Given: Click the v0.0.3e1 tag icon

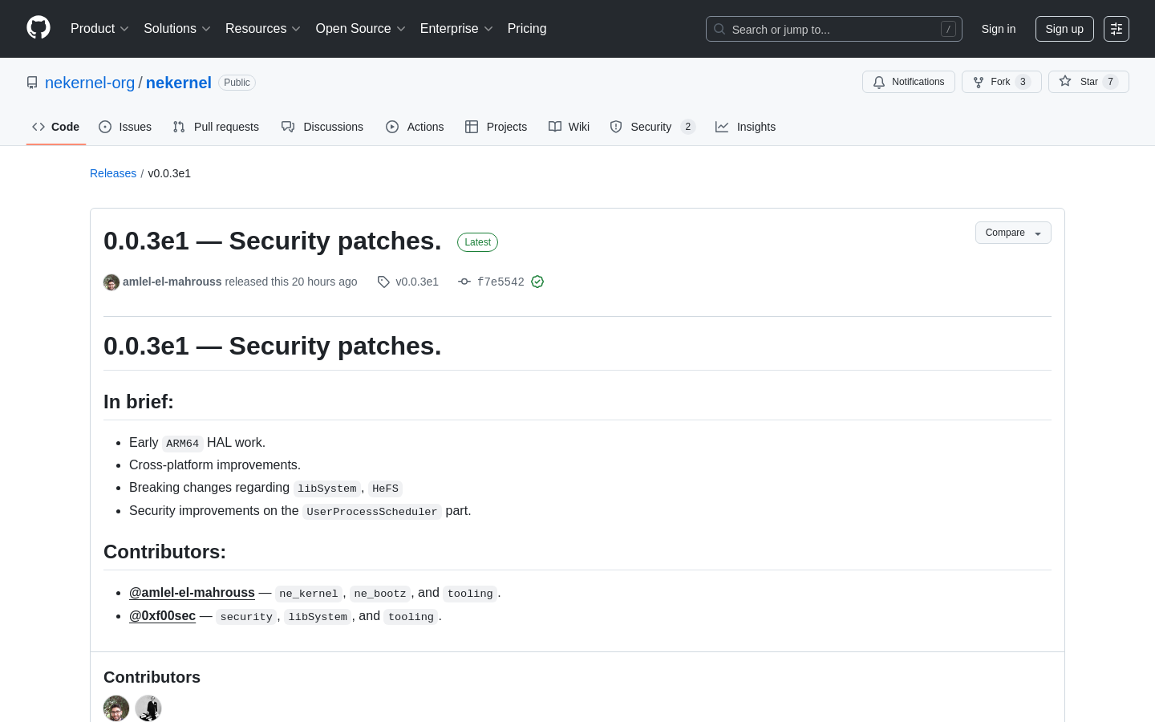Looking at the screenshot, I should (x=383, y=282).
